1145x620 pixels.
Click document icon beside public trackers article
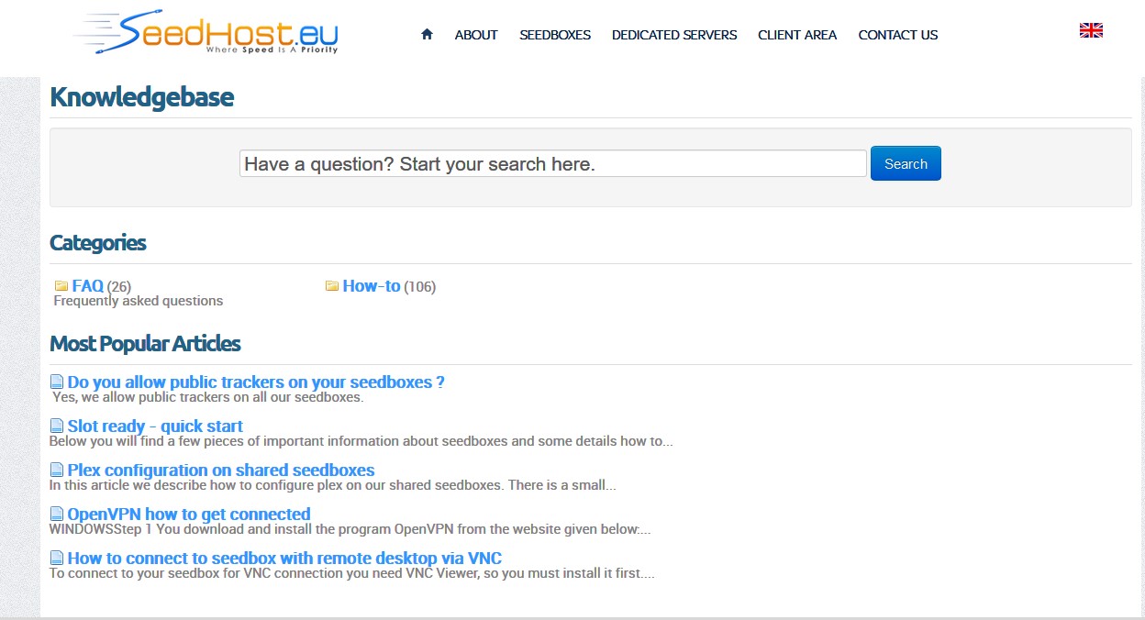tap(57, 382)
